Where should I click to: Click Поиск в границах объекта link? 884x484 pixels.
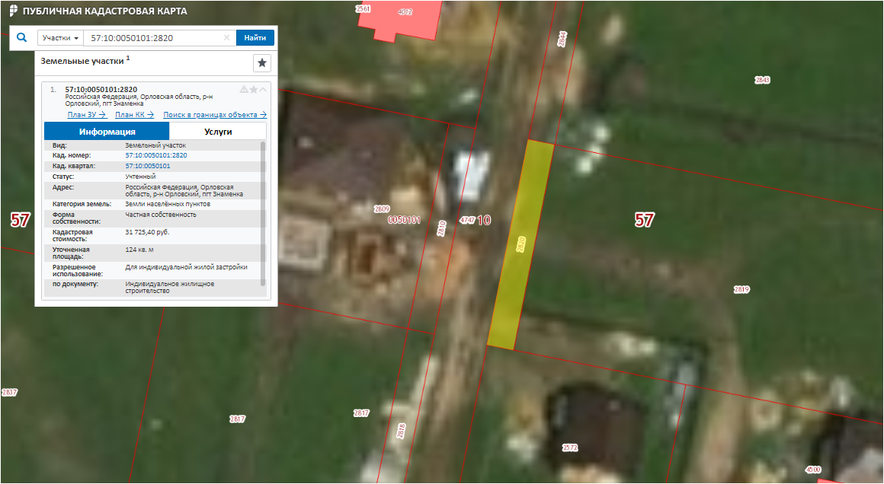(x=215, y=115)
